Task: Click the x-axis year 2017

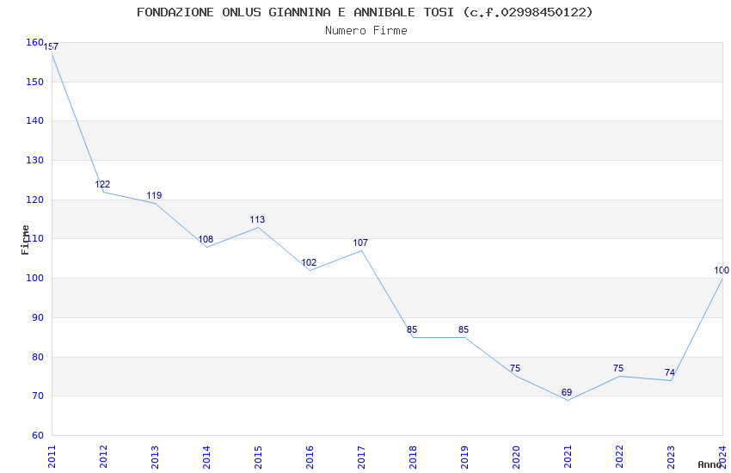Action: (361, 457)
